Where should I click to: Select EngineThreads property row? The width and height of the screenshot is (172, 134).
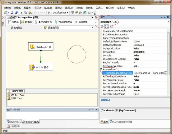[x=135, y=62]
